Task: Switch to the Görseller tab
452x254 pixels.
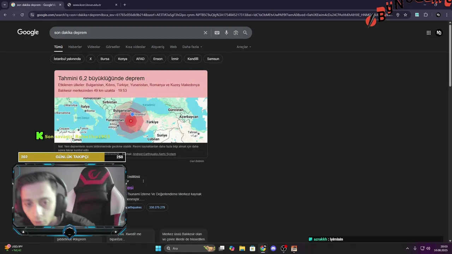Action: (x=113, y=47)
